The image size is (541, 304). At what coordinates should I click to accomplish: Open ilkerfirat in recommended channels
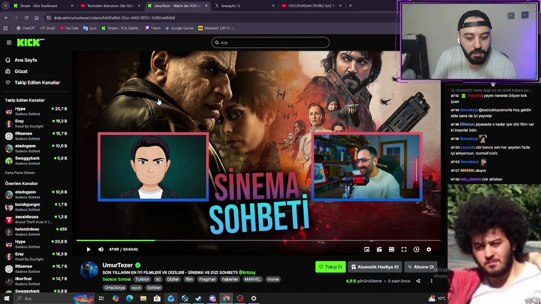point(36,281)
